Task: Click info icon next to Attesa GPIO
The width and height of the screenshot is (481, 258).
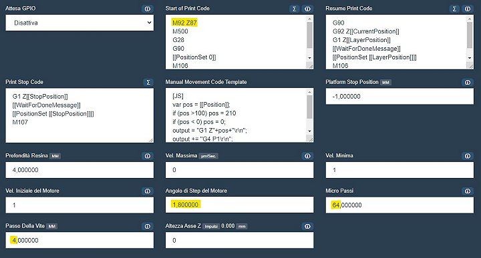Action: point(148,9)
